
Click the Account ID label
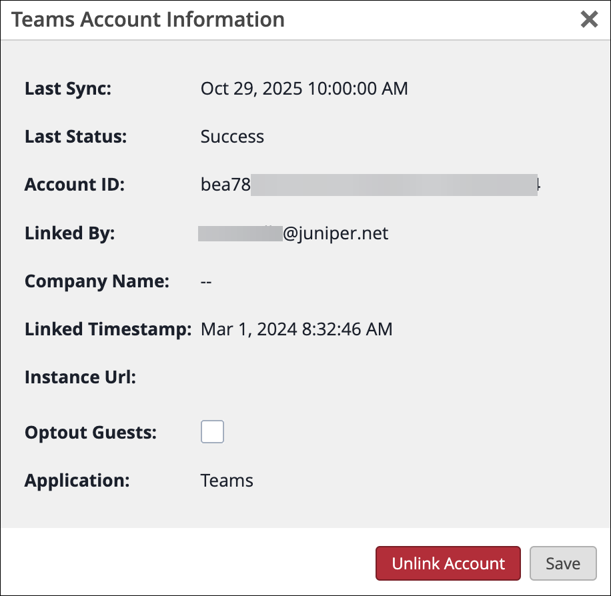(75, 185)
